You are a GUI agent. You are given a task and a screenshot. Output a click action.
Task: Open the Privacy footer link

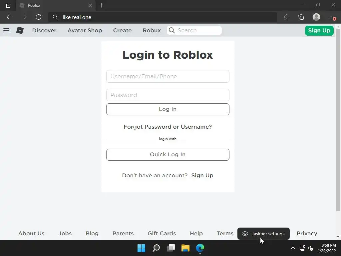click(307, 233)
